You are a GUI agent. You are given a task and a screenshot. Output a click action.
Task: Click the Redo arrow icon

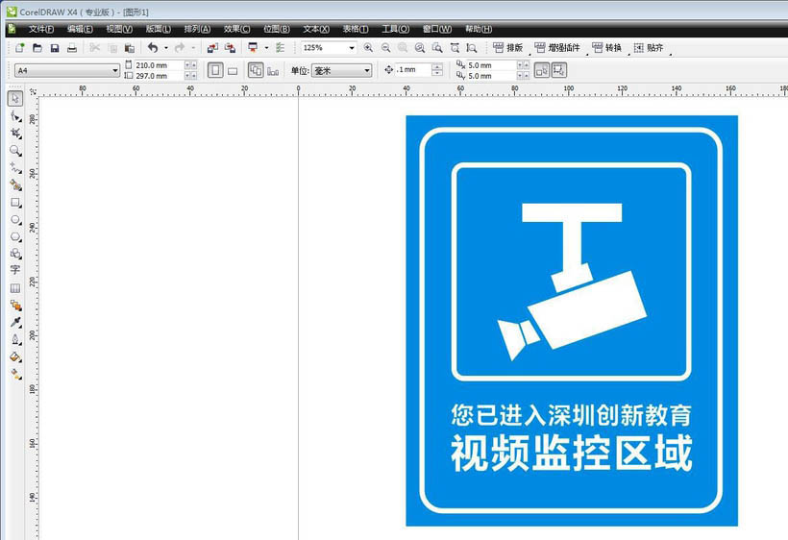180,48
